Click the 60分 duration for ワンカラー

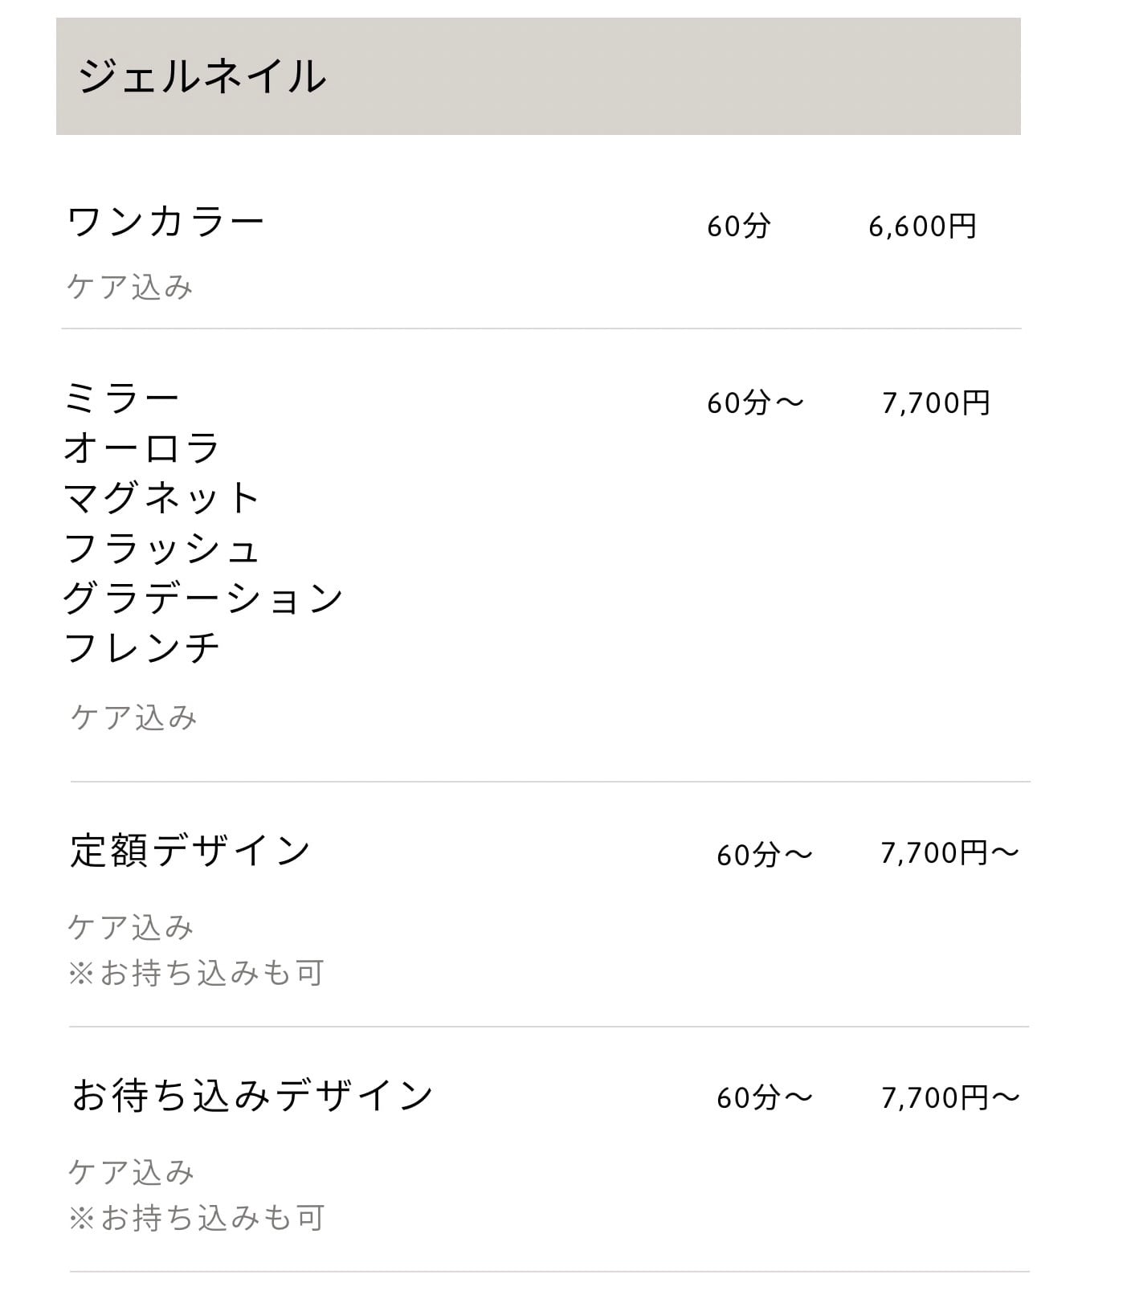click(738, 227)
